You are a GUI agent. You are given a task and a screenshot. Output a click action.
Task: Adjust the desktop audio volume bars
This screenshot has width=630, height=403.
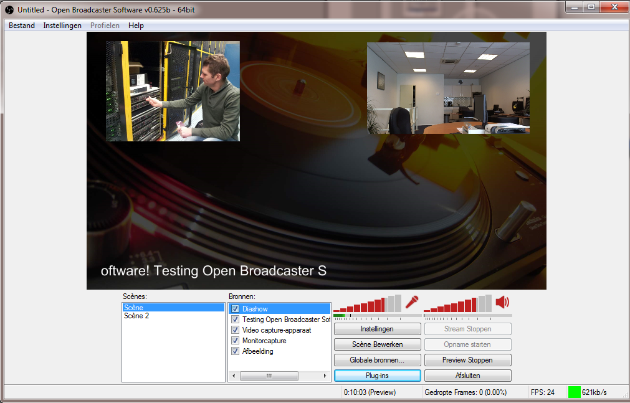tap(457, 303)
